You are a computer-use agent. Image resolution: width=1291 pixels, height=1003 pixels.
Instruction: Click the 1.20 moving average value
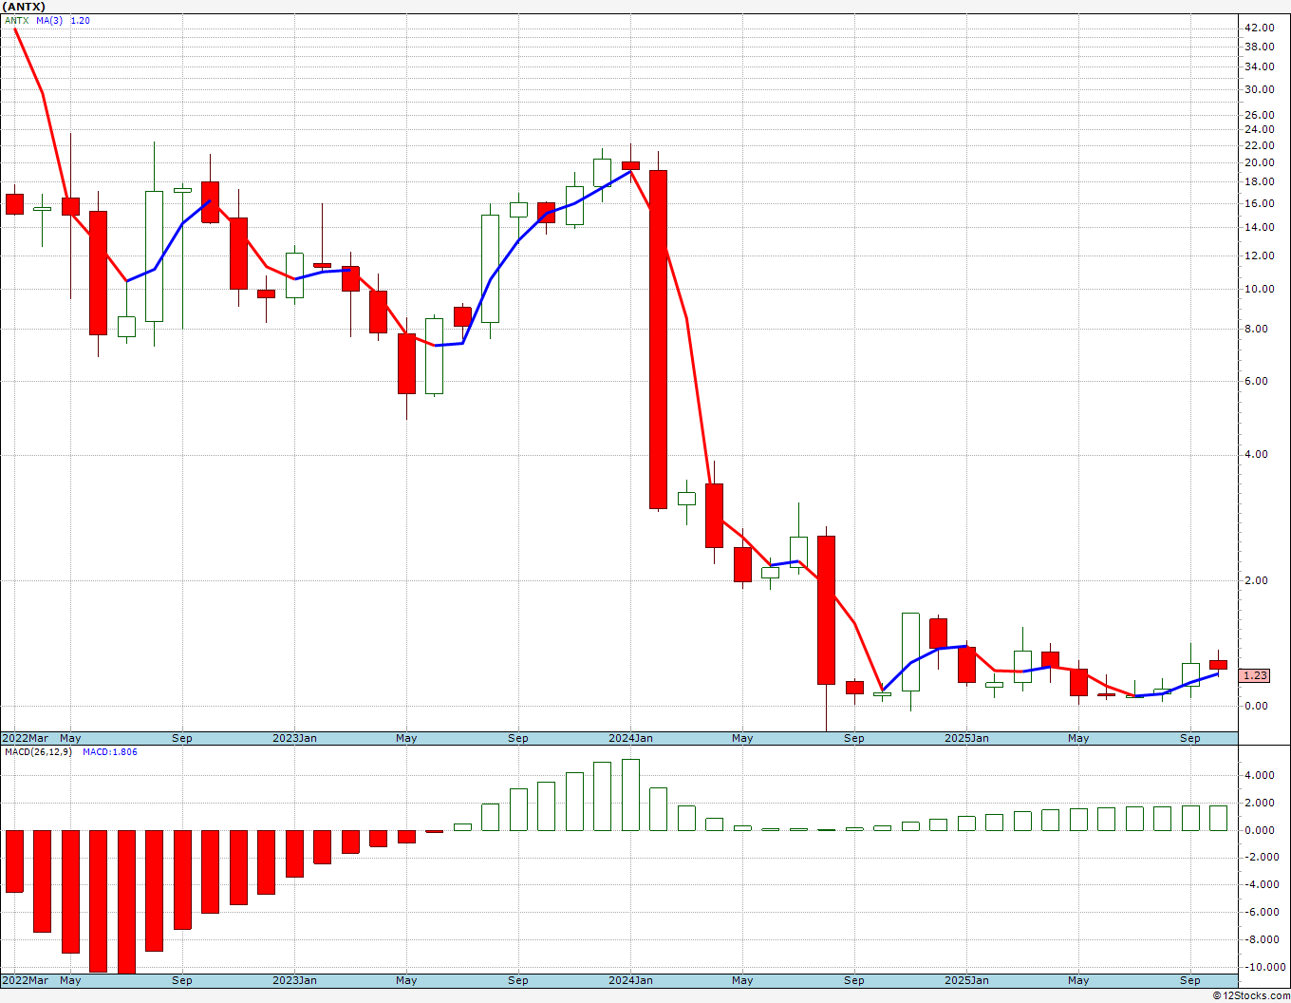(81, 20)
